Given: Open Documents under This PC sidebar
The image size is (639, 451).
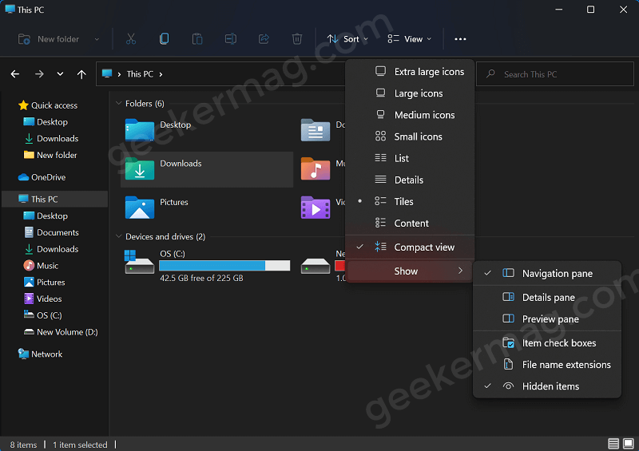Looking at the screenshot, I should coord(51,232).
